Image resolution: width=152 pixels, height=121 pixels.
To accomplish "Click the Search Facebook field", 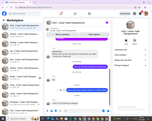I will click(24, 14).
